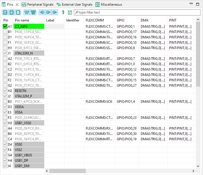The image size is (203, 175).
Task: Toggle the input direction pins filter icon
Action: pyautogui.click(x=42, y=12)
